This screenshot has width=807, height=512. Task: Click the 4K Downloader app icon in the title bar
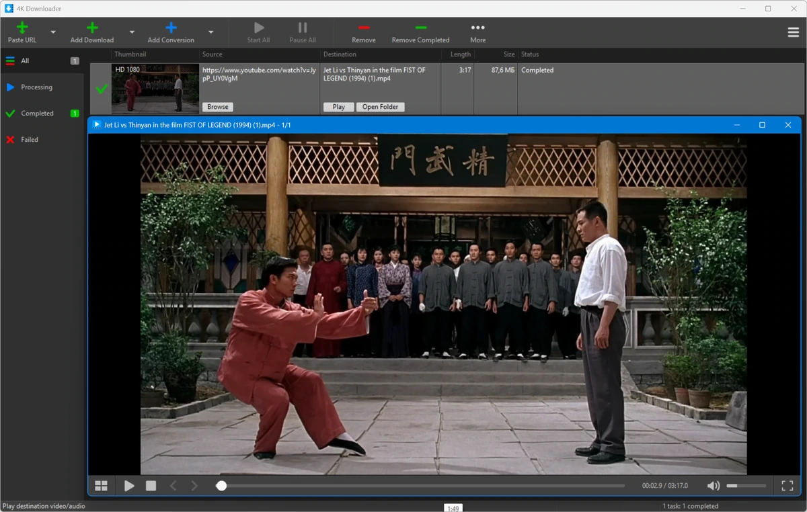pyautogui.click(x=8, y=8)
